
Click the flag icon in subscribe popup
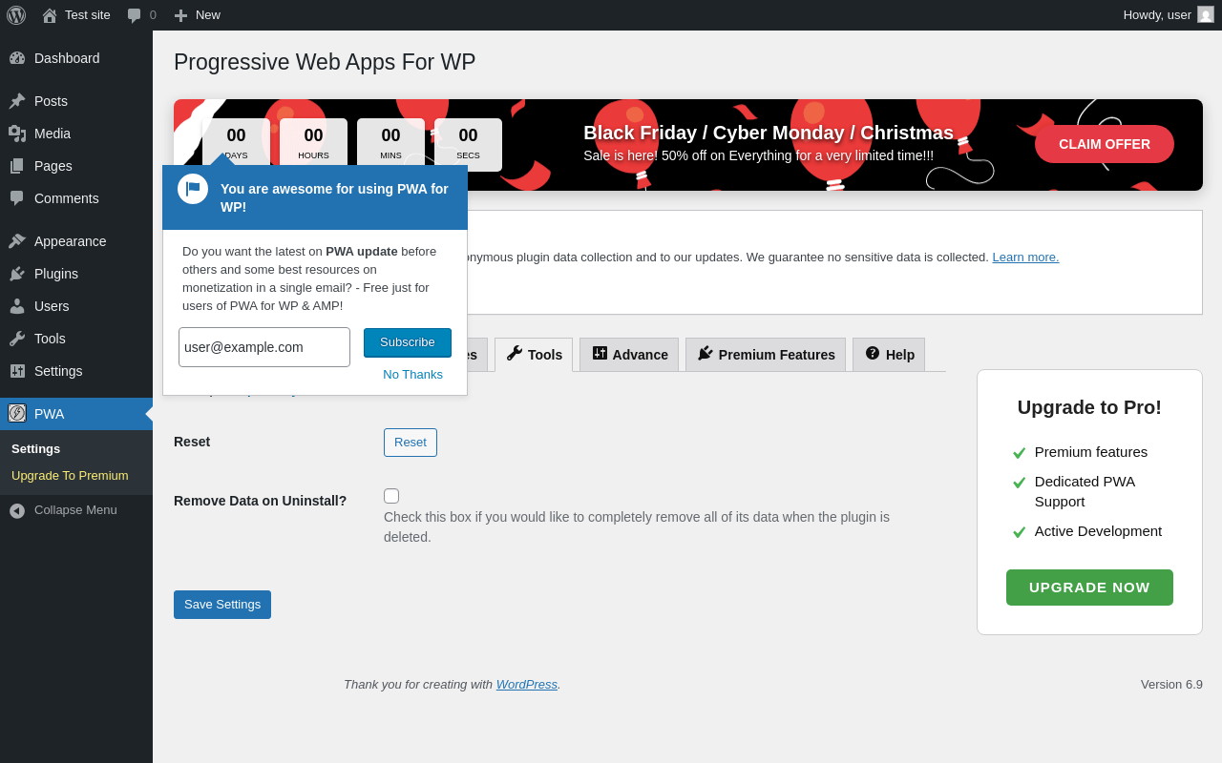click(x=193, y=189)
